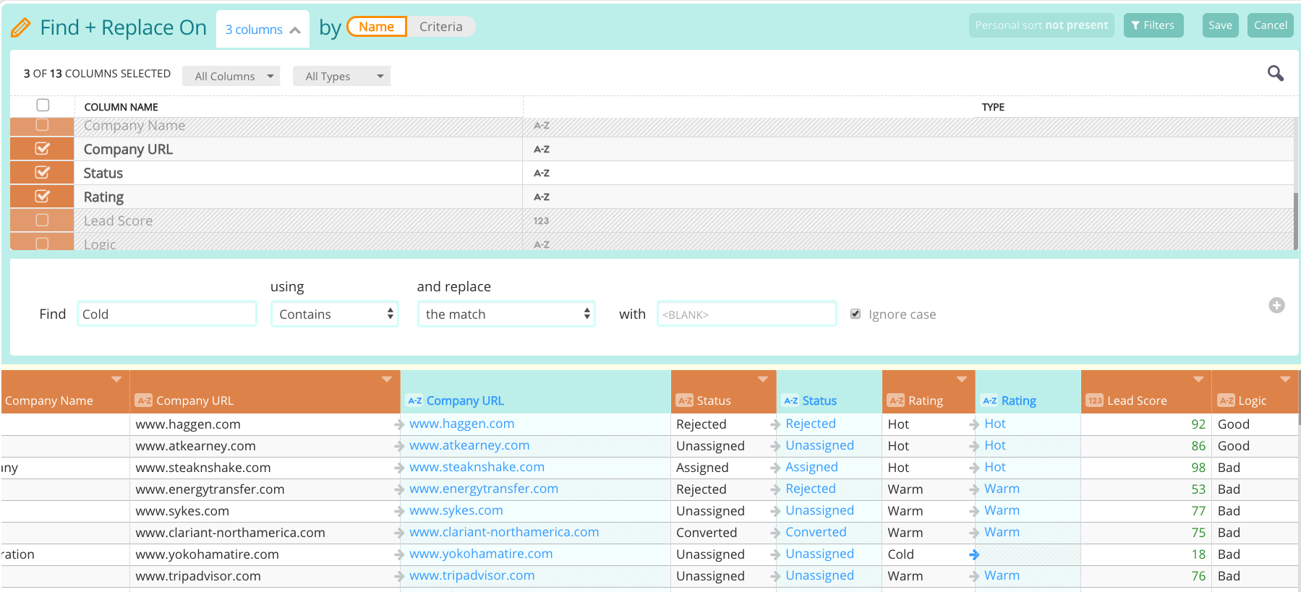Click the www.steaknshake.com preview link
The width and height of the screenshot is (1301, 592).
[x=477, y=467]
